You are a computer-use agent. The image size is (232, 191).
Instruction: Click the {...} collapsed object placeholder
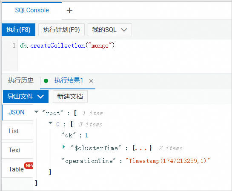142,148
